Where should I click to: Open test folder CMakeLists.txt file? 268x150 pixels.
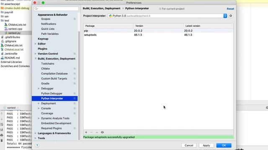coord(17,25)
